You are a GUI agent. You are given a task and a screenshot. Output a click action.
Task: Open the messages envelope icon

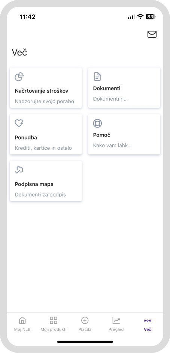pyautogui.click(x=152, y=34)
